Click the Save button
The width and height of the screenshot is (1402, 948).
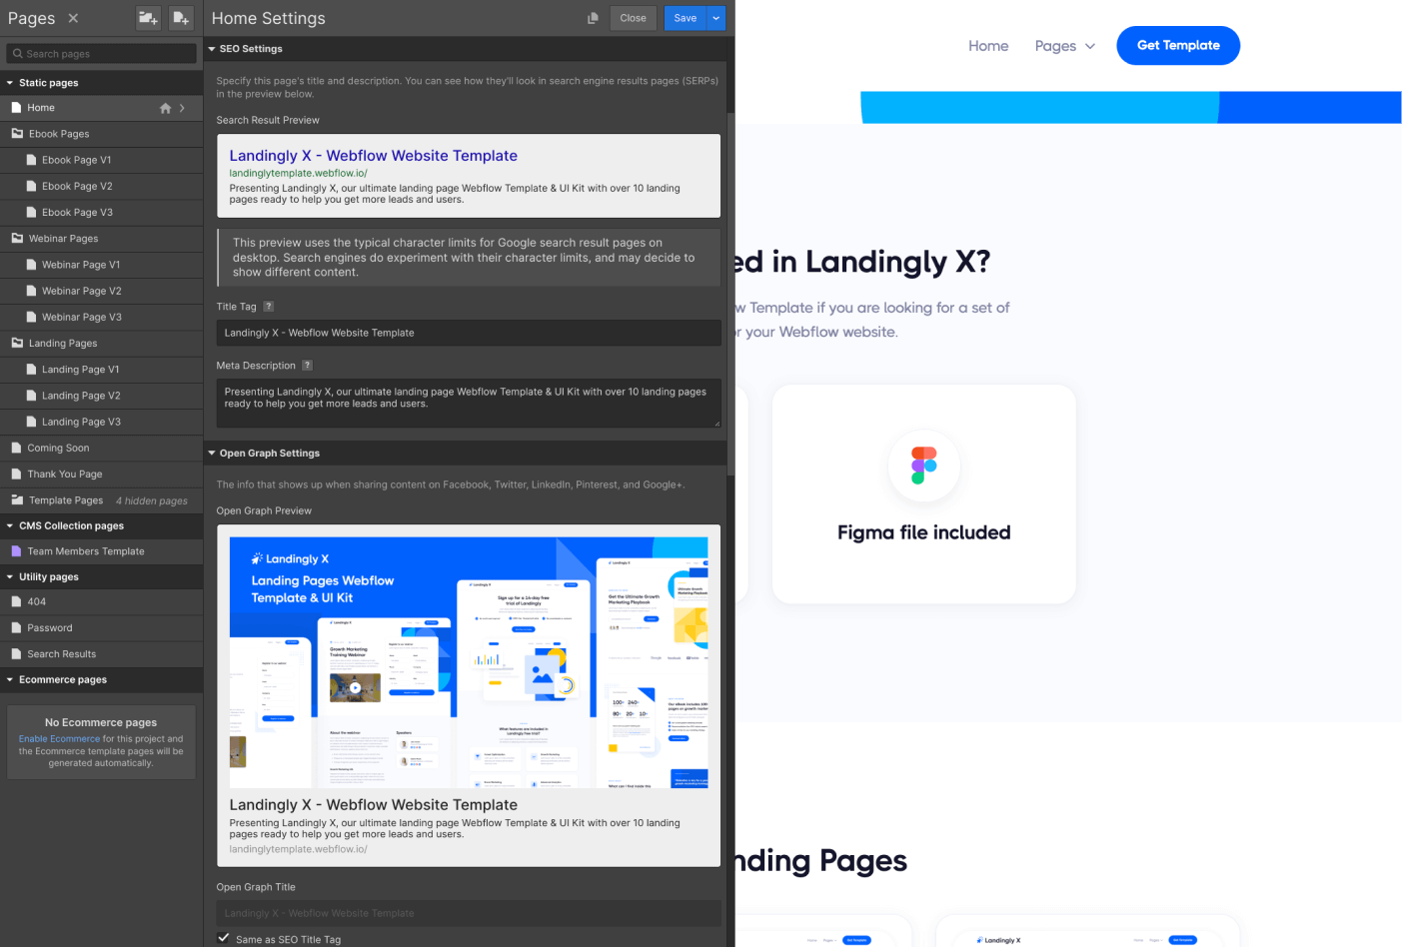coord(686,18)
